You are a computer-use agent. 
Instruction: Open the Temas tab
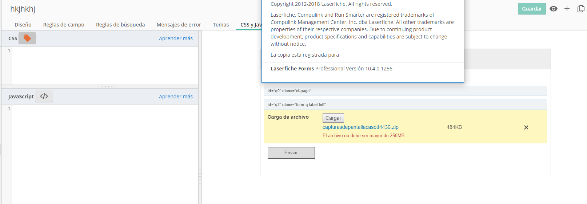click(221, 25)
